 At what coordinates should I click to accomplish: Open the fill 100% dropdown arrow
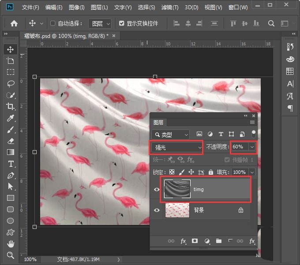252,173
